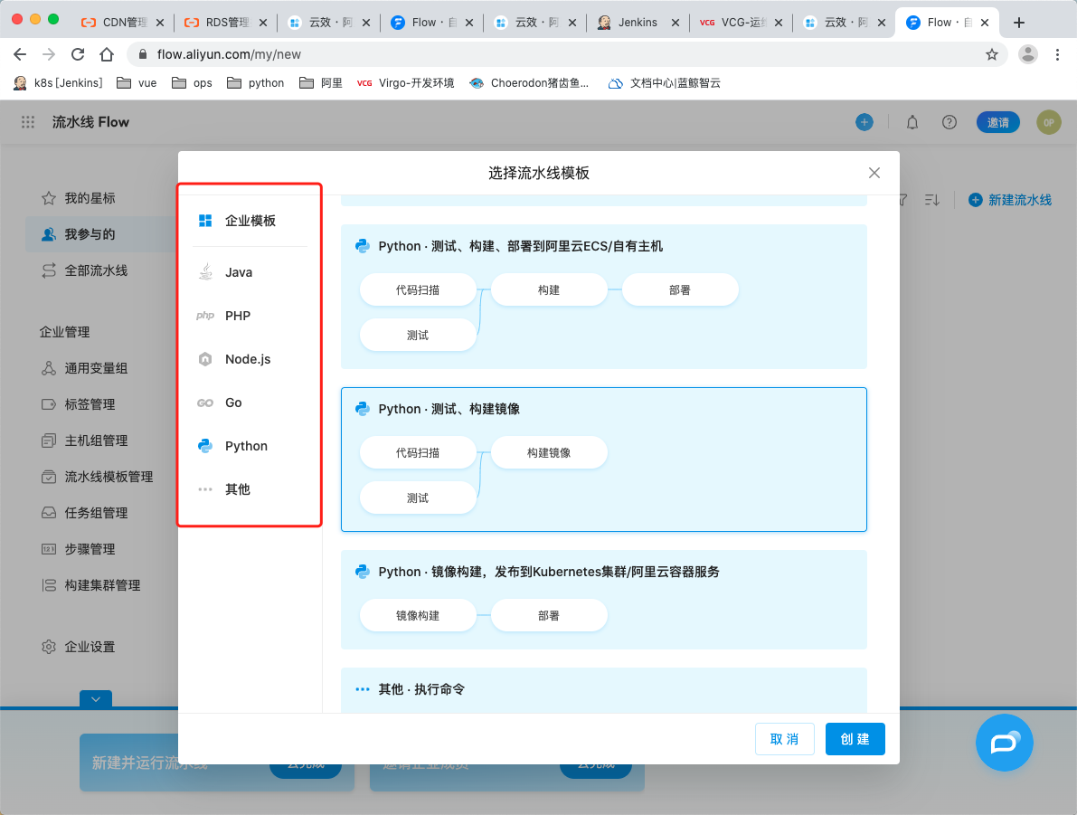Open the k8s [Jenkins] bookmark

pyautogui.click(x=58, y=83)
